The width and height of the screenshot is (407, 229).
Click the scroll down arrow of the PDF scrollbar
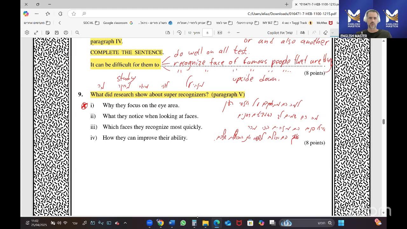[384, 213]
